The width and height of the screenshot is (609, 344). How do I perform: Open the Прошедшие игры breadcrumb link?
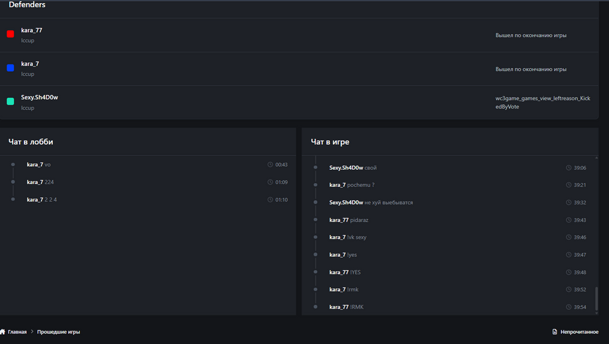(x=58, y=332)
